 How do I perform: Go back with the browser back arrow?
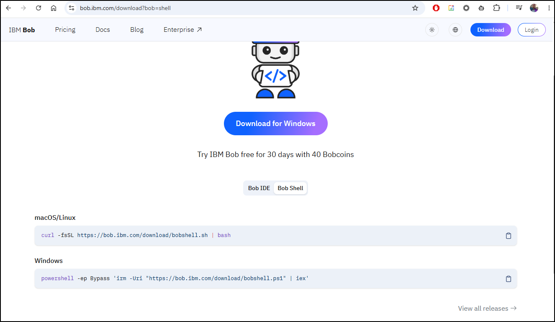click(x=8, y=8)
